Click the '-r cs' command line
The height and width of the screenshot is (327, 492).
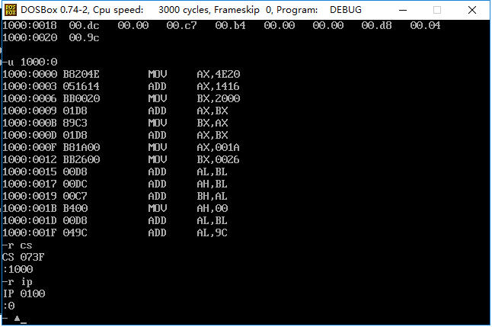click(18, 245)
